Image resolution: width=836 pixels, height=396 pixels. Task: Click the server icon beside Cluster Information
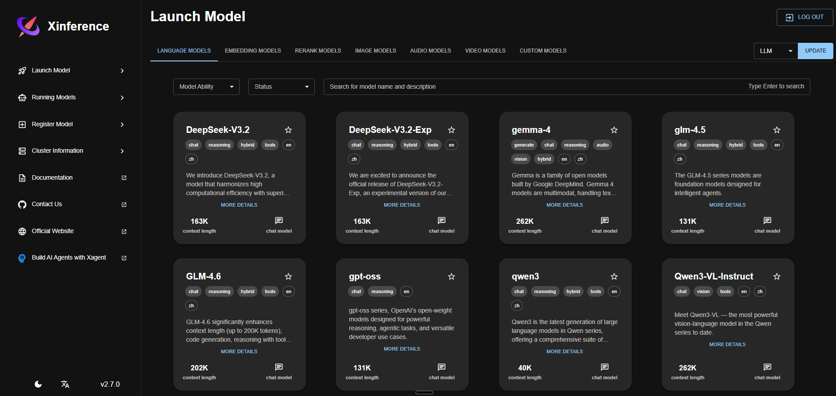[22, 151]
